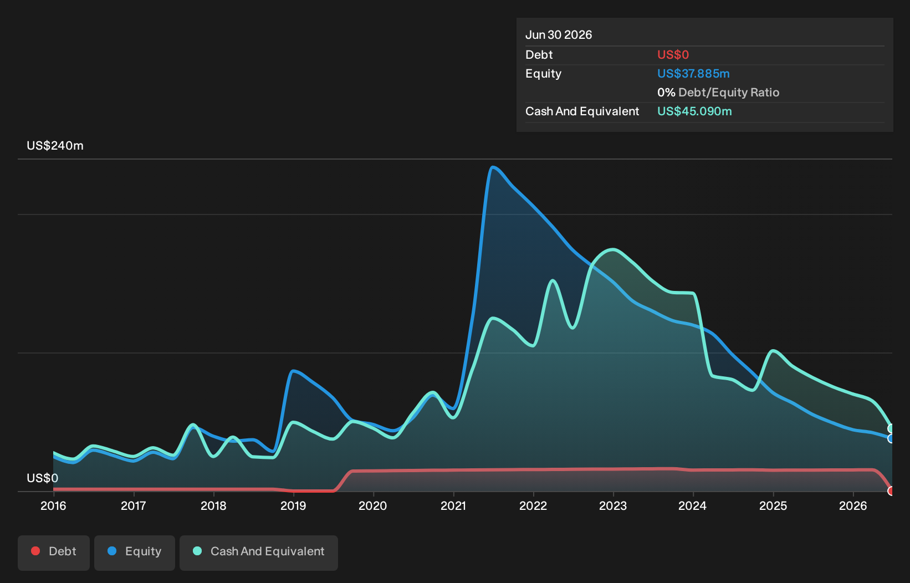Click the 2016 x-axis label
The width and height of the screenshot is (910, 583).
53,505
